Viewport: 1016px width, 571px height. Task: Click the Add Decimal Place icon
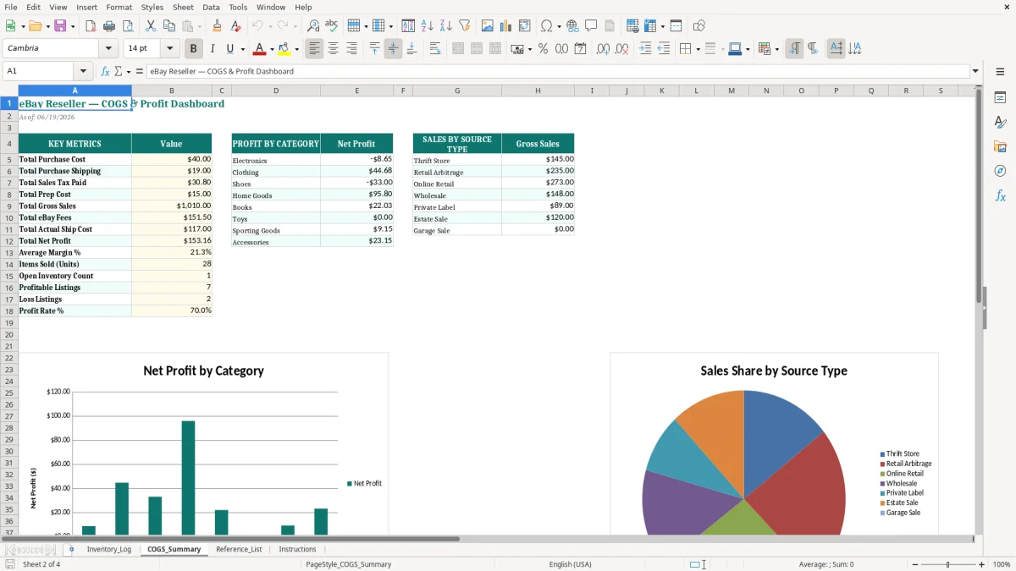[604, 49]
